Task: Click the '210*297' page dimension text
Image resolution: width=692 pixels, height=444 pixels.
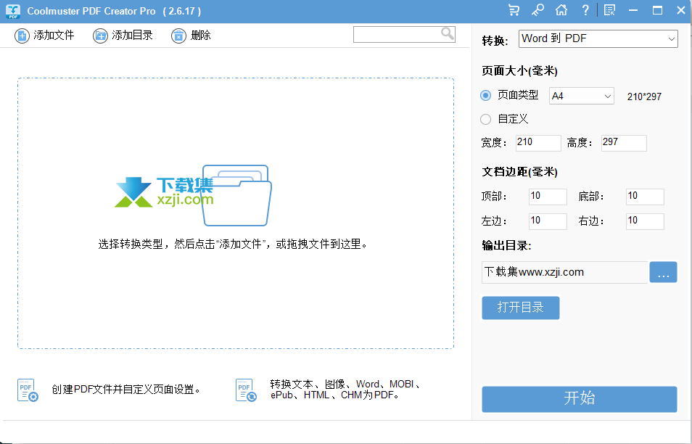Action: [644, 96]
